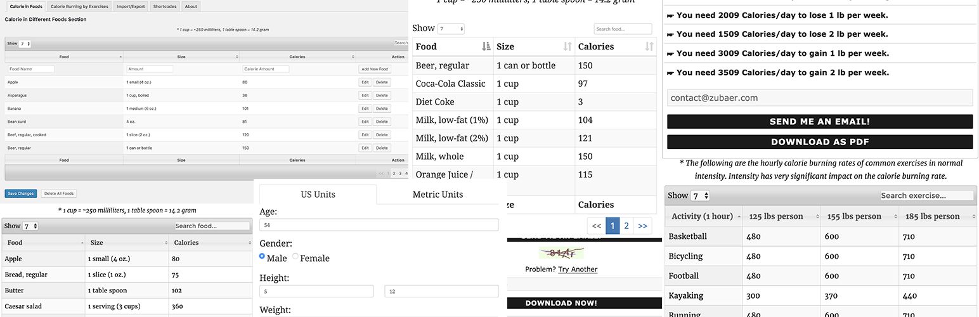The image size is (979, 317).
Task: Open the Show dropdown in the exercise table
Action: coord(700,196)
